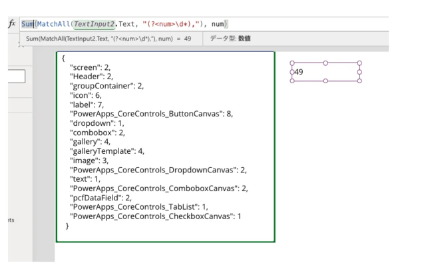Viewport: 428px width, 265px height.
Task: Click the "groupContainer": 2 line
Action: pos(107,86)
